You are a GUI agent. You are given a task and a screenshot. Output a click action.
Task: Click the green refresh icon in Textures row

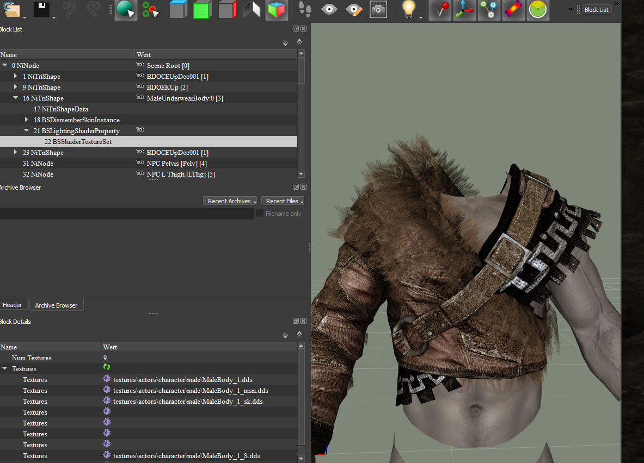coord(107,368)
